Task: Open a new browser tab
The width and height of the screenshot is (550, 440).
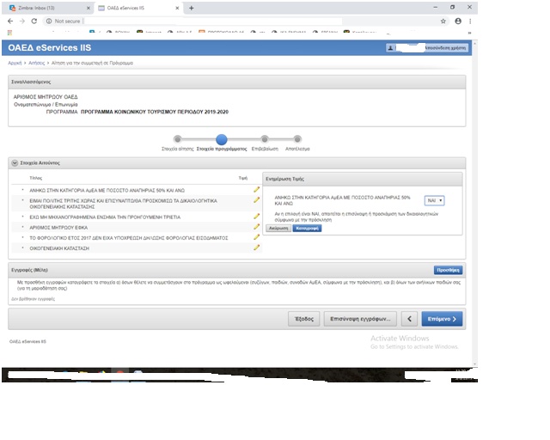Action: pyautogui.click(x=191, y=7)
